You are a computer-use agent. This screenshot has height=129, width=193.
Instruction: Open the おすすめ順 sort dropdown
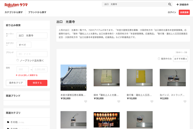click(x=180, y=59)
